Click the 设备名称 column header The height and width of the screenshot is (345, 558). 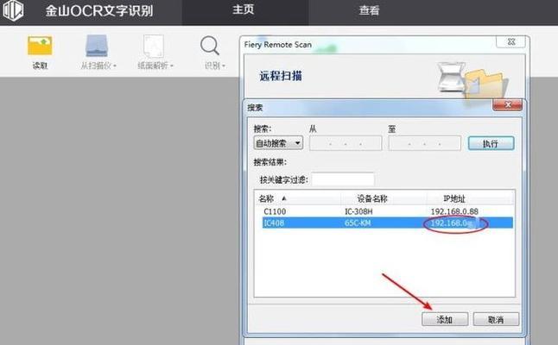[384, 198]
